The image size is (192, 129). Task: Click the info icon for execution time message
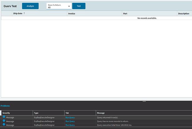pos(4,125)
